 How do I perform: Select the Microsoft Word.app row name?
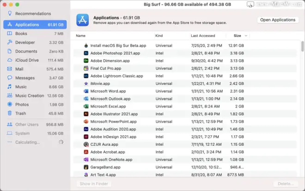point(108,91)
